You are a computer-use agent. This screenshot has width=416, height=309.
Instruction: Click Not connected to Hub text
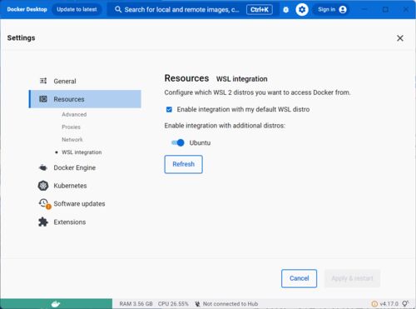click(230, 304)
